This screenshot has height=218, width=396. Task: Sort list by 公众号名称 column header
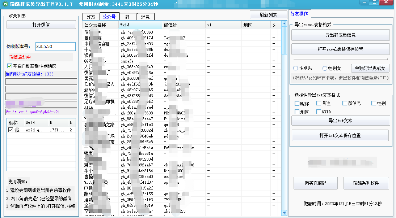[100, 25]
